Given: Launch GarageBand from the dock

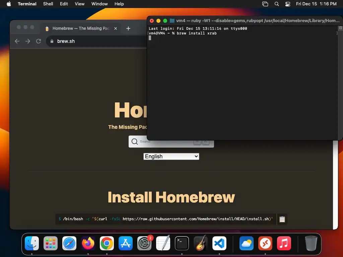Looking at the screenshot, I should click(x=201, y=243).
